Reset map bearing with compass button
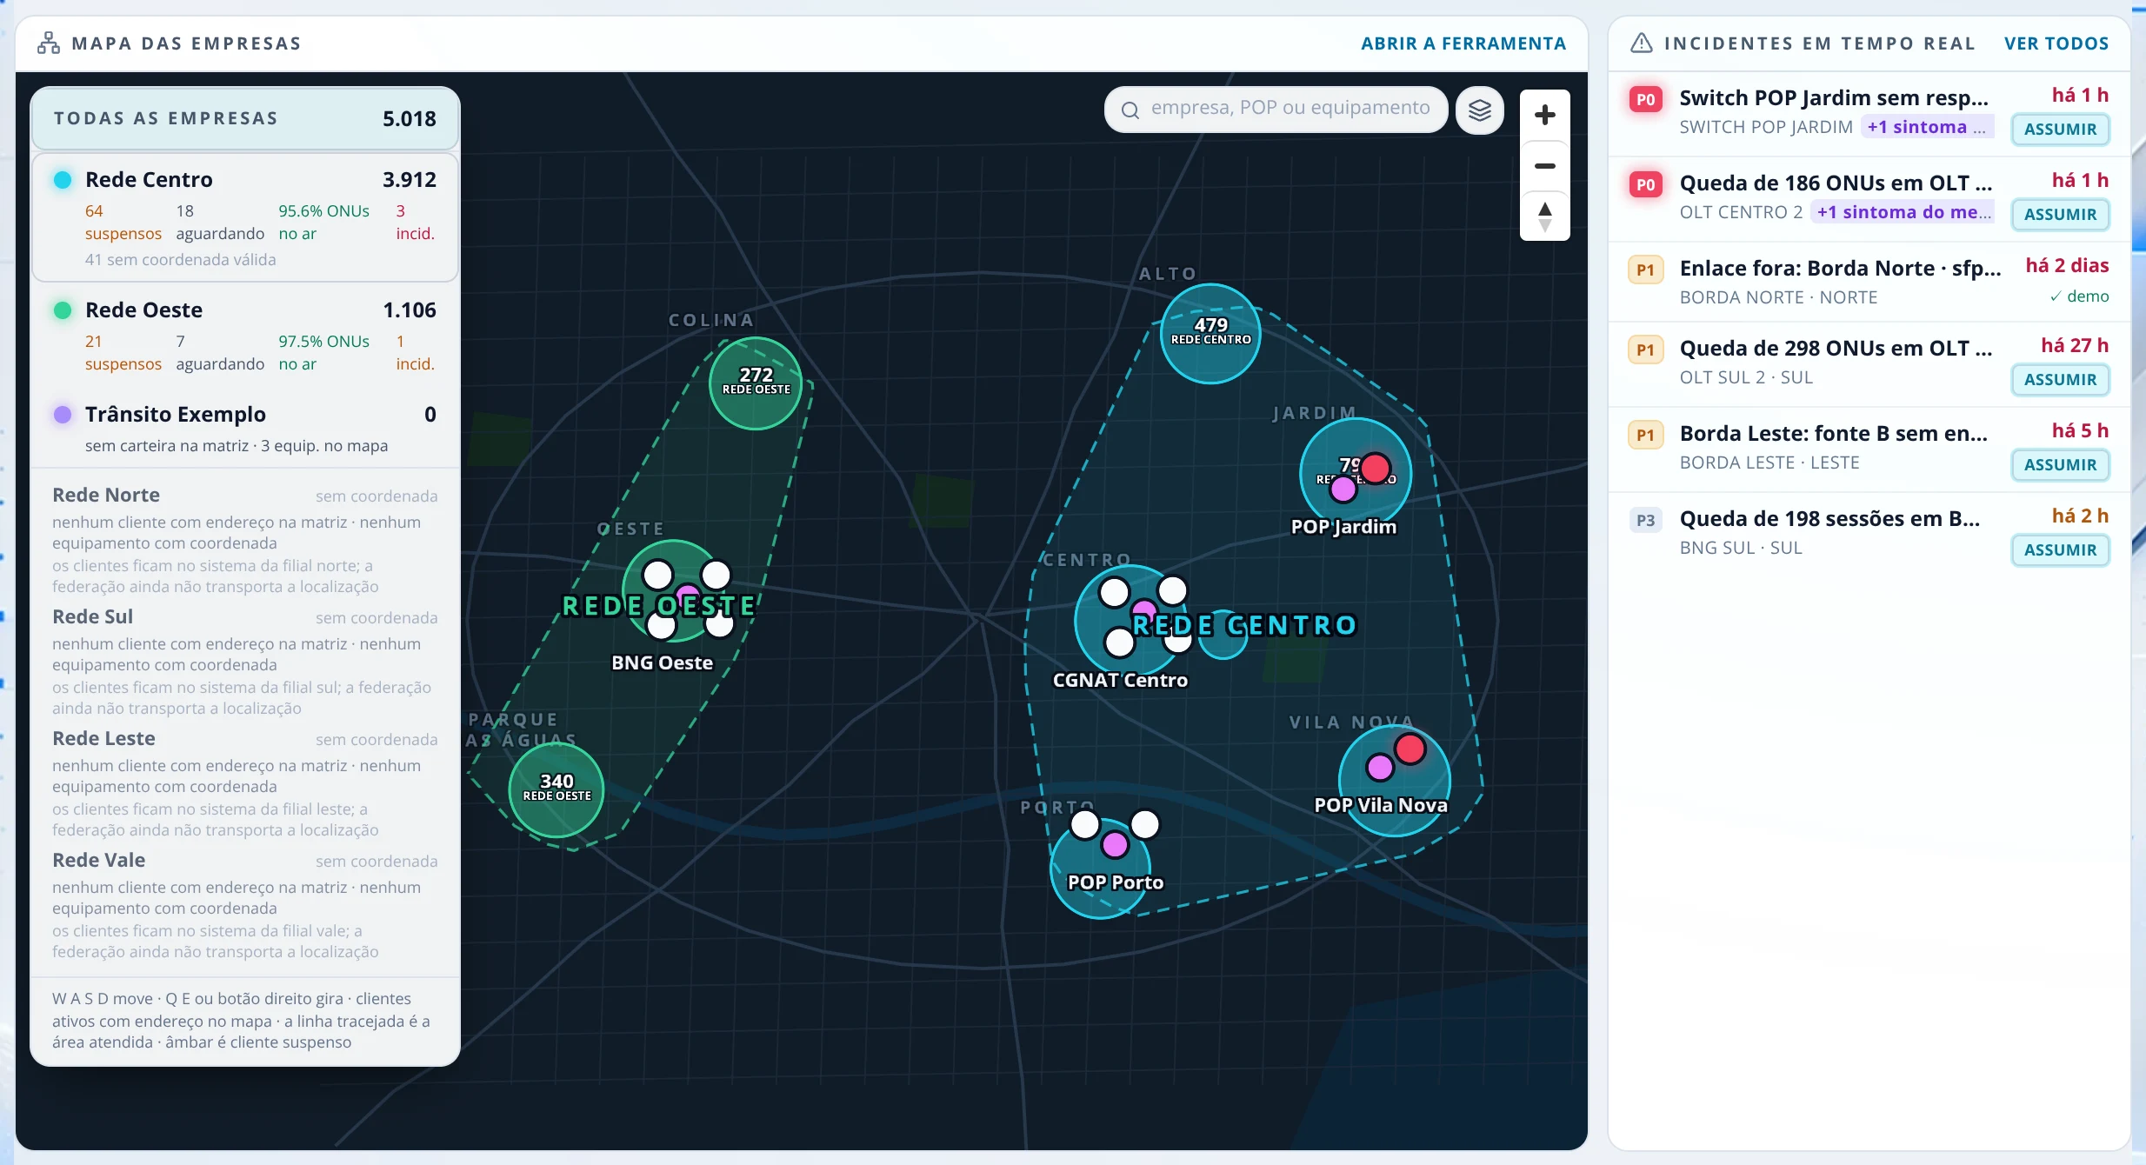The image size is (2146, 1165). [1545, 216]
